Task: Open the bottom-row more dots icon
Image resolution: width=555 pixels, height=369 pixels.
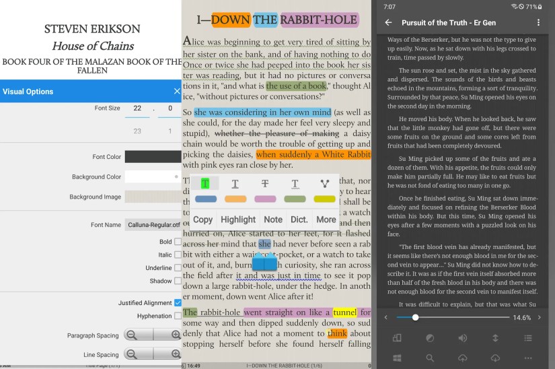Action: coord(528,358)
